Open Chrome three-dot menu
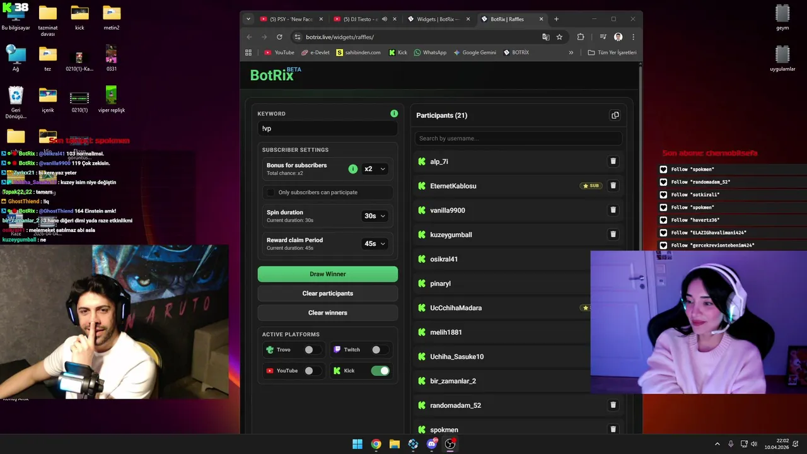 pyautogui.click(x=633, y=37)
